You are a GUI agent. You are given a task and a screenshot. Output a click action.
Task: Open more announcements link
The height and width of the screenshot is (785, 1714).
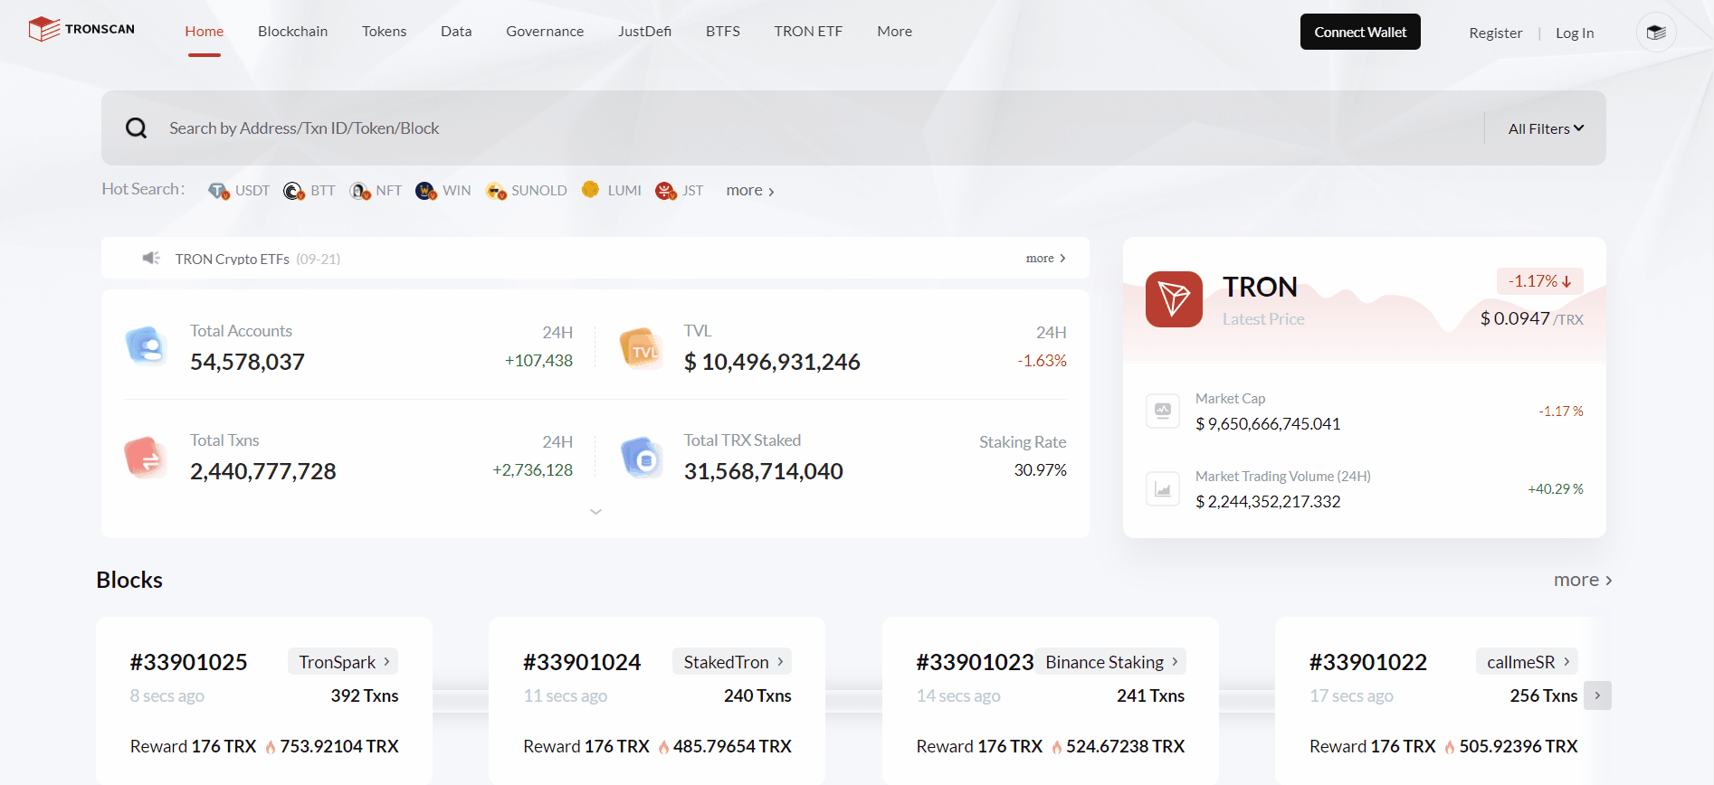[1045, 259]
